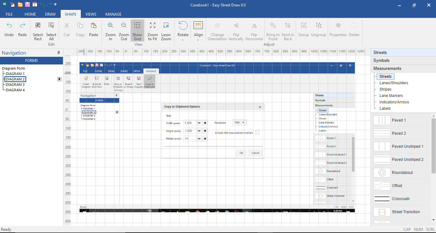436x233 pixels.
Task: Paste from clipboard with the Paste button
Action: [x=94, y=29]
